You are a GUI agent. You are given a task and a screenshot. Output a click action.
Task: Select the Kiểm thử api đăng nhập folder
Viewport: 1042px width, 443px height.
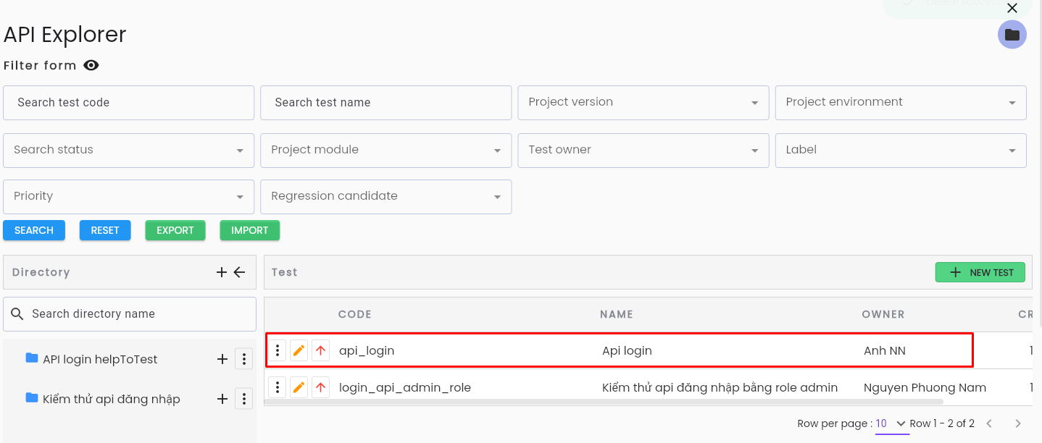point(111,399)
